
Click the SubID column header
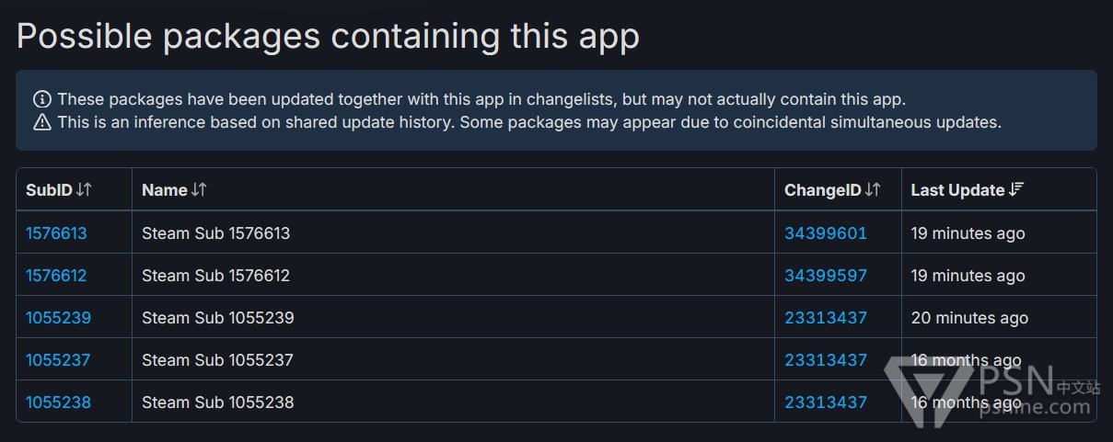pos(49,190)
